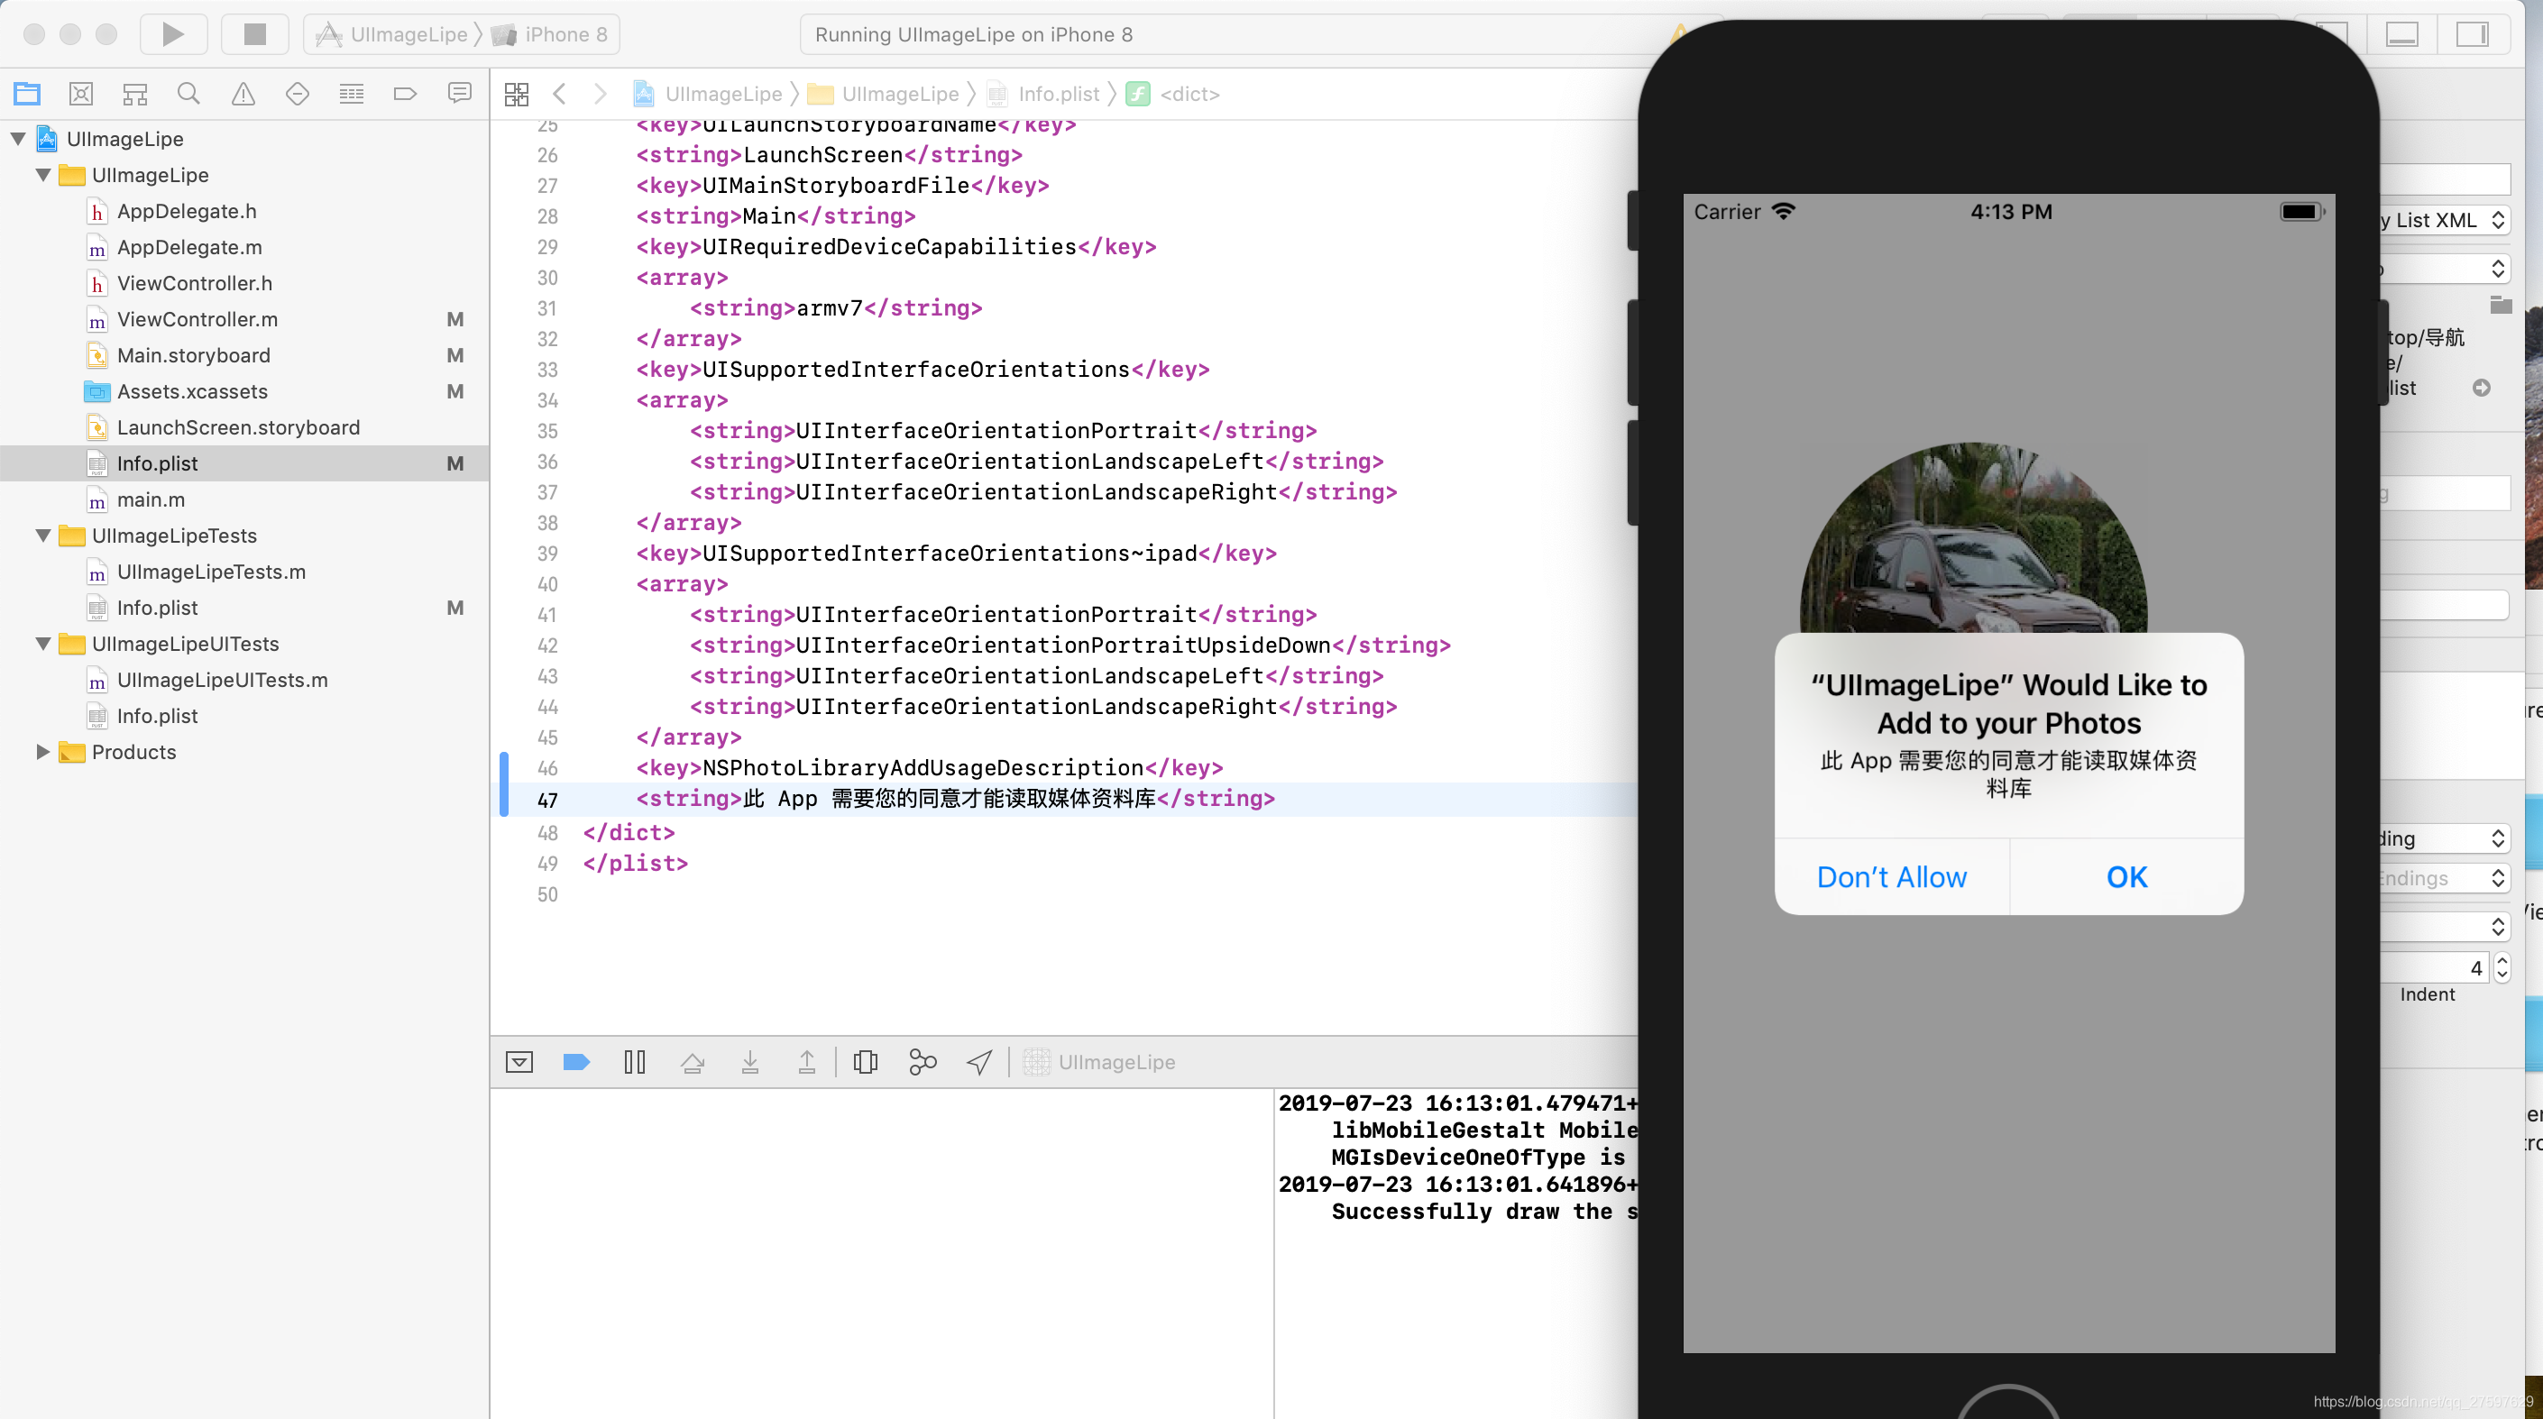The width and height of the screenshot is (2543, 1419).
Task: Show the Project navigator
Action: point(27,94)
